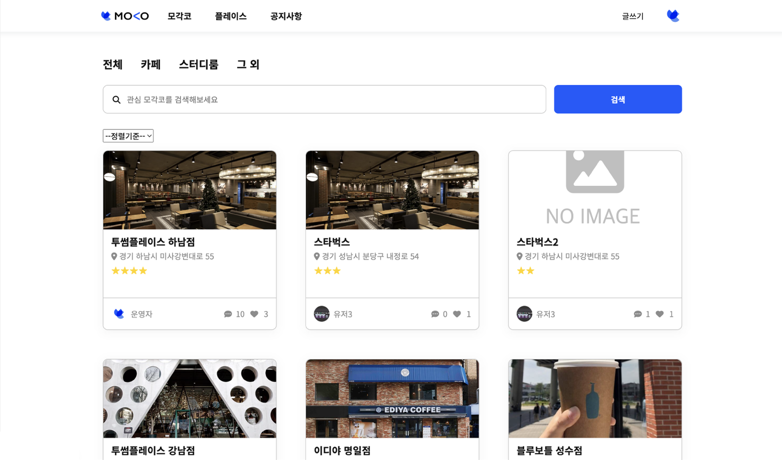Focus the 관심 모각코 search field
This screenshot has height=460, width=782.
tap(331, 99)
